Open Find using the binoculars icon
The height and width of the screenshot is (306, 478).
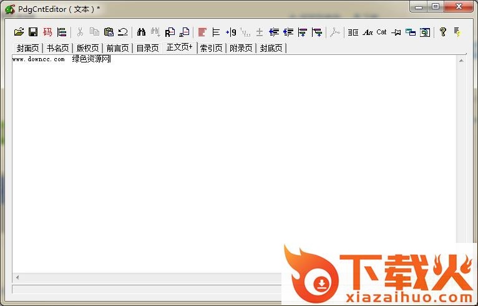[141, 32]
